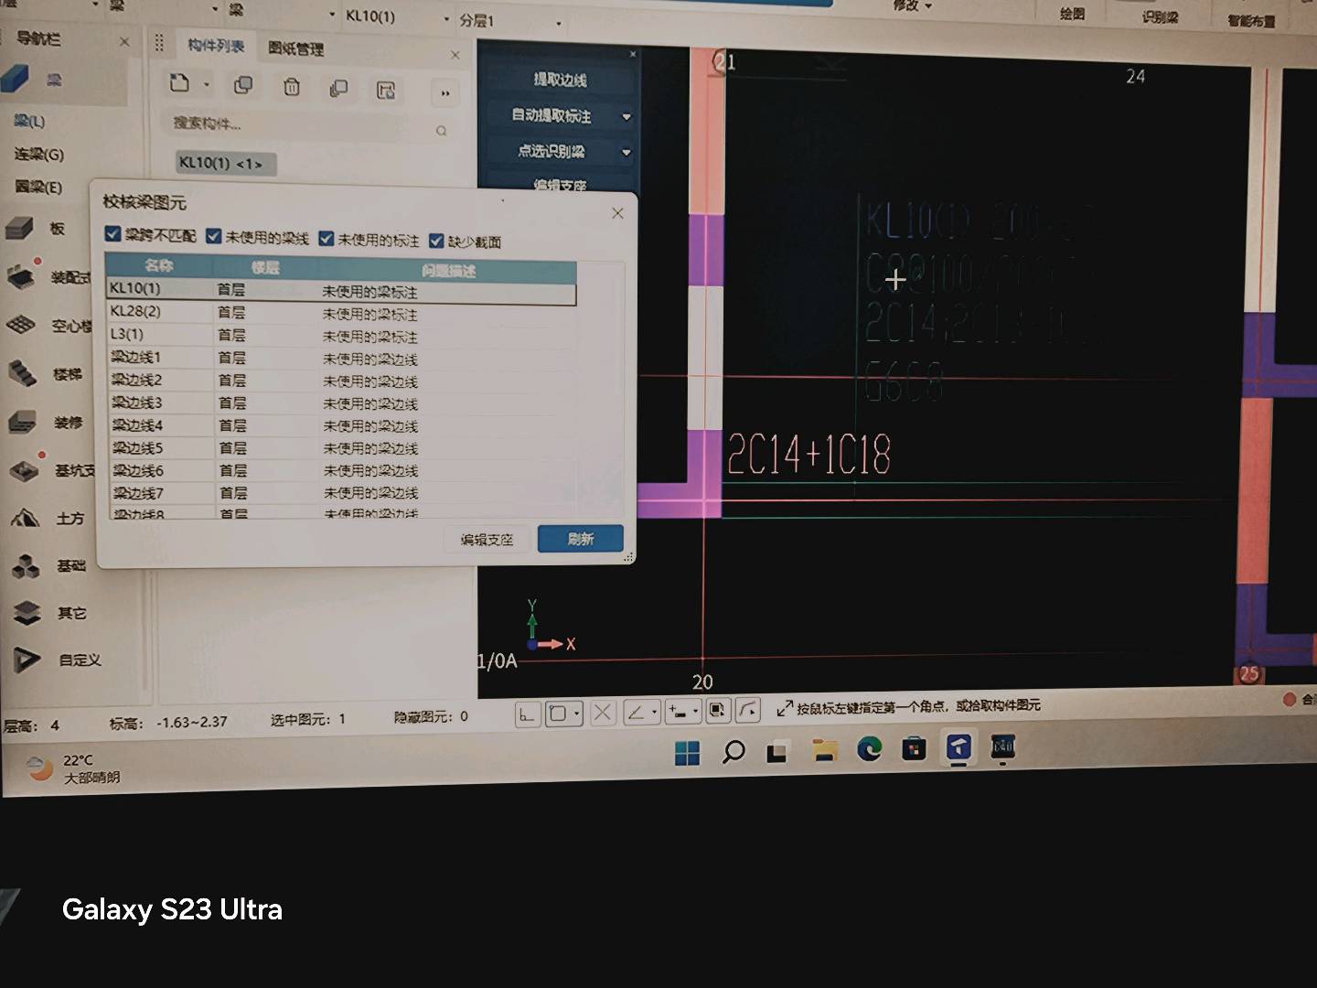
Task: Open the 板 category icon
Action: click(20, 228)
